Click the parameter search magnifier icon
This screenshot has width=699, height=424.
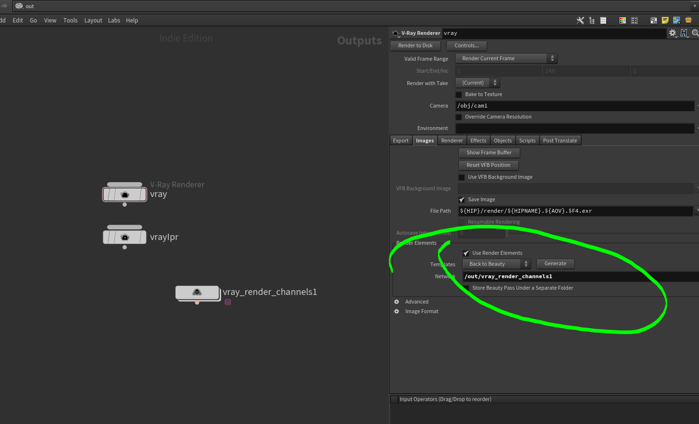[x=695, y=33]
